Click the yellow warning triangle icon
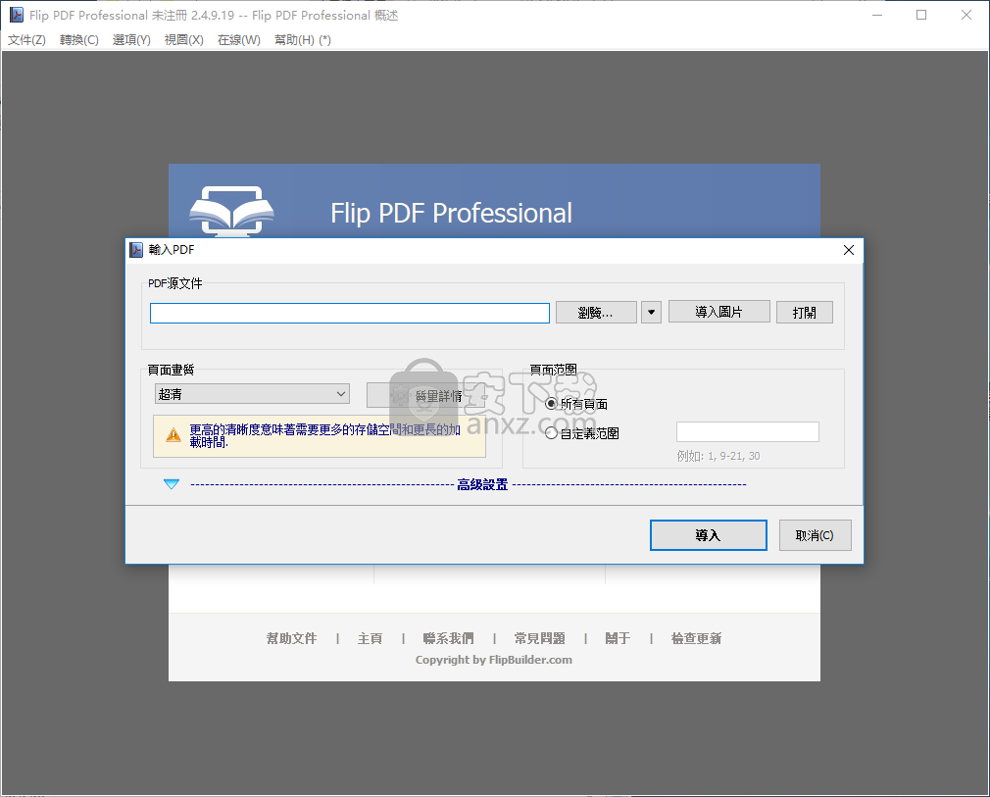990x797 pixels. point(173,434)
